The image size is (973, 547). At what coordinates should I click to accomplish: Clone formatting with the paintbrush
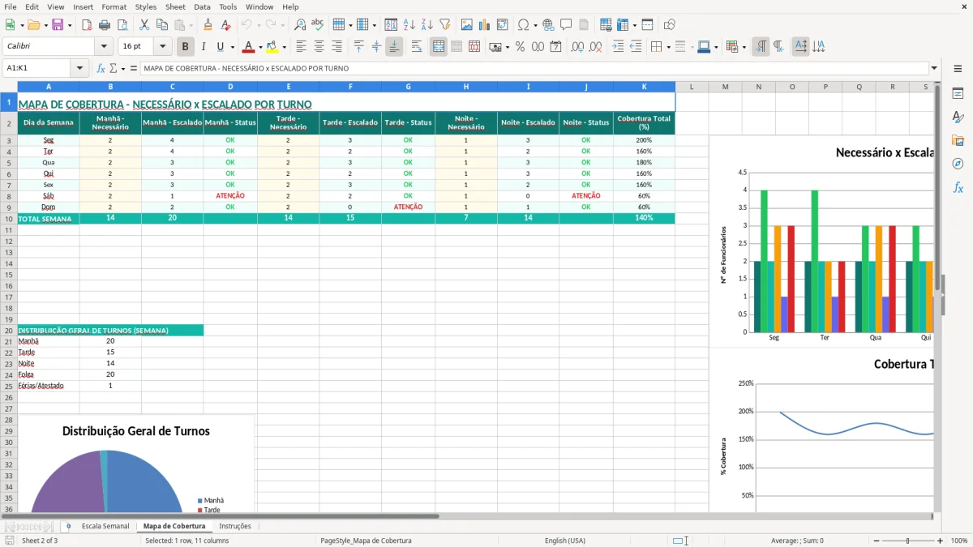pyautogui.click(x=208, y=25)
